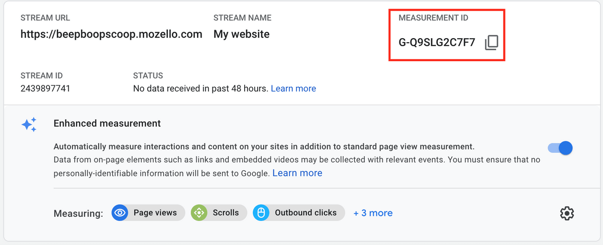Select the Scrolls chip
The width and height of the screenshot is (603, 245).
coord(219,213)
